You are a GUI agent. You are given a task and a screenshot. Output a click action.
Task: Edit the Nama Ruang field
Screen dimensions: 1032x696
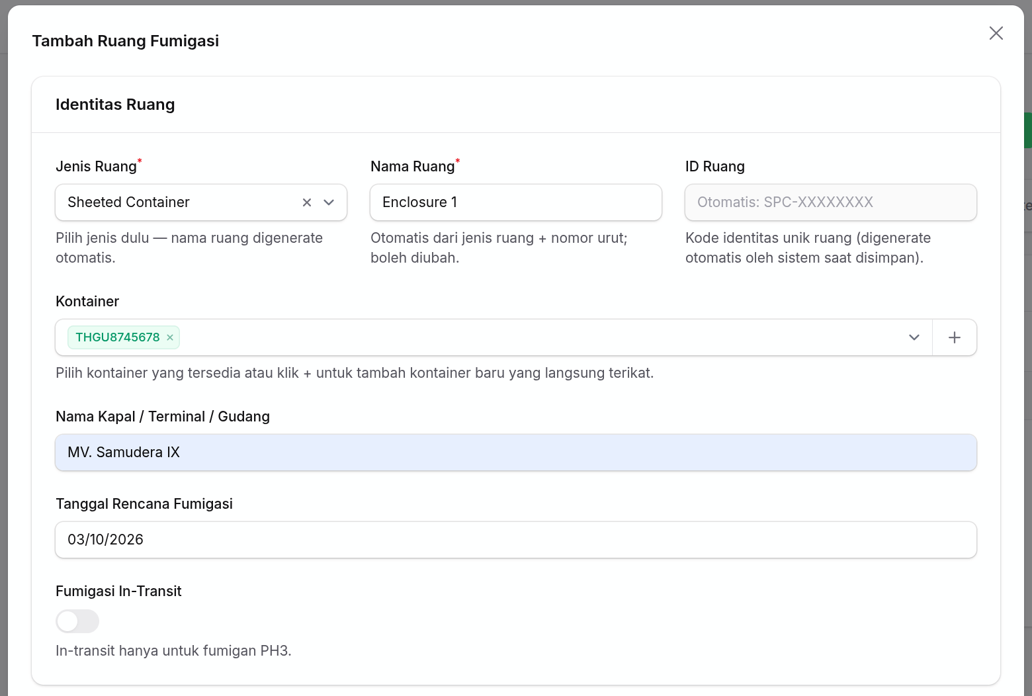516,202
